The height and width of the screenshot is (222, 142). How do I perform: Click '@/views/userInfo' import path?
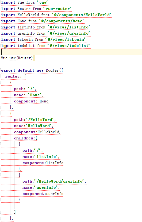[x=69, y=34]
